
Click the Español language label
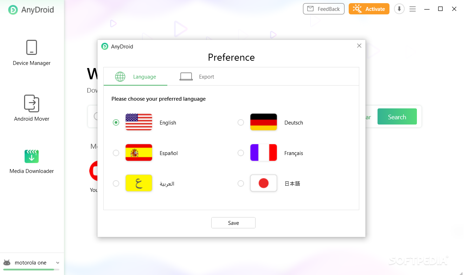[x=169, y=153]
